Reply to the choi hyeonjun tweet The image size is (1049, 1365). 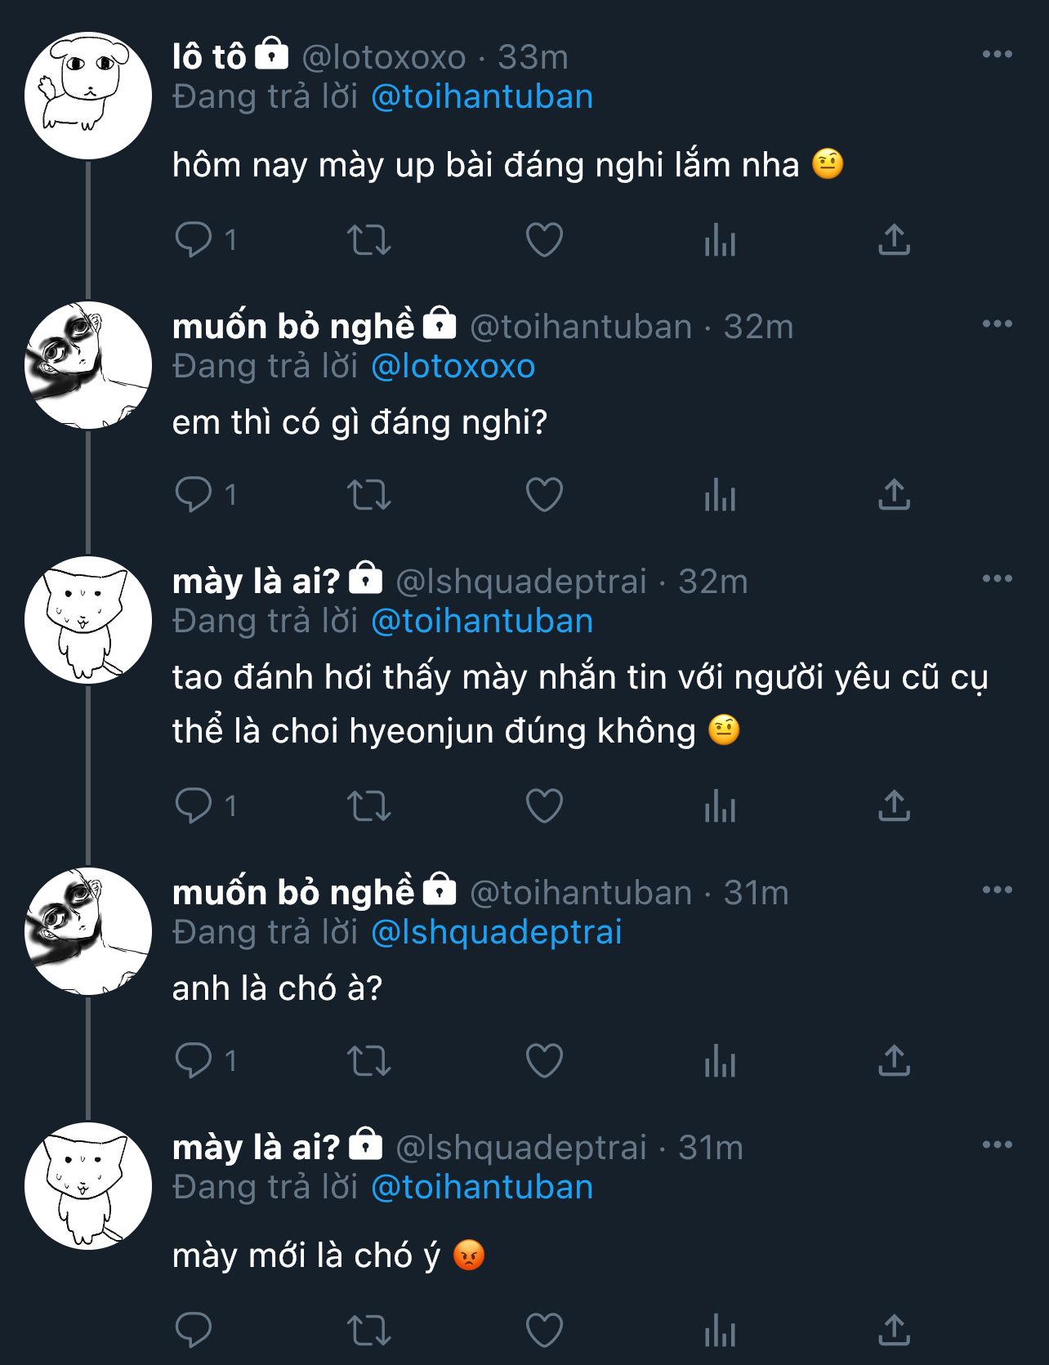tap(194, 807)
